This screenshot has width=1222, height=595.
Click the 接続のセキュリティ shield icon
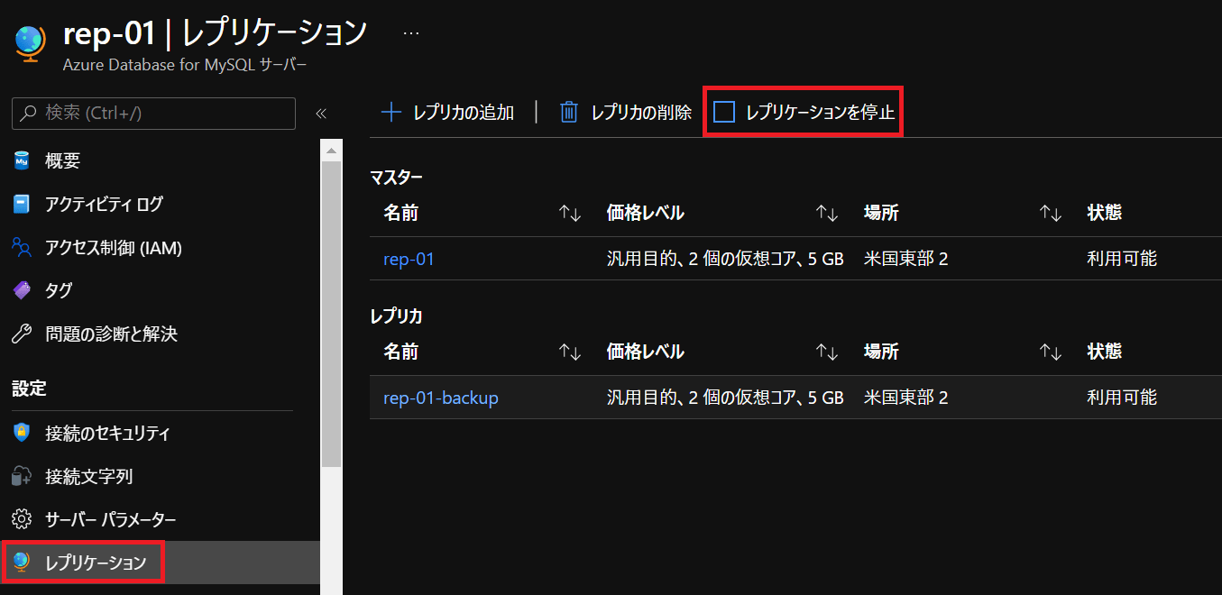tap(22, 433)
